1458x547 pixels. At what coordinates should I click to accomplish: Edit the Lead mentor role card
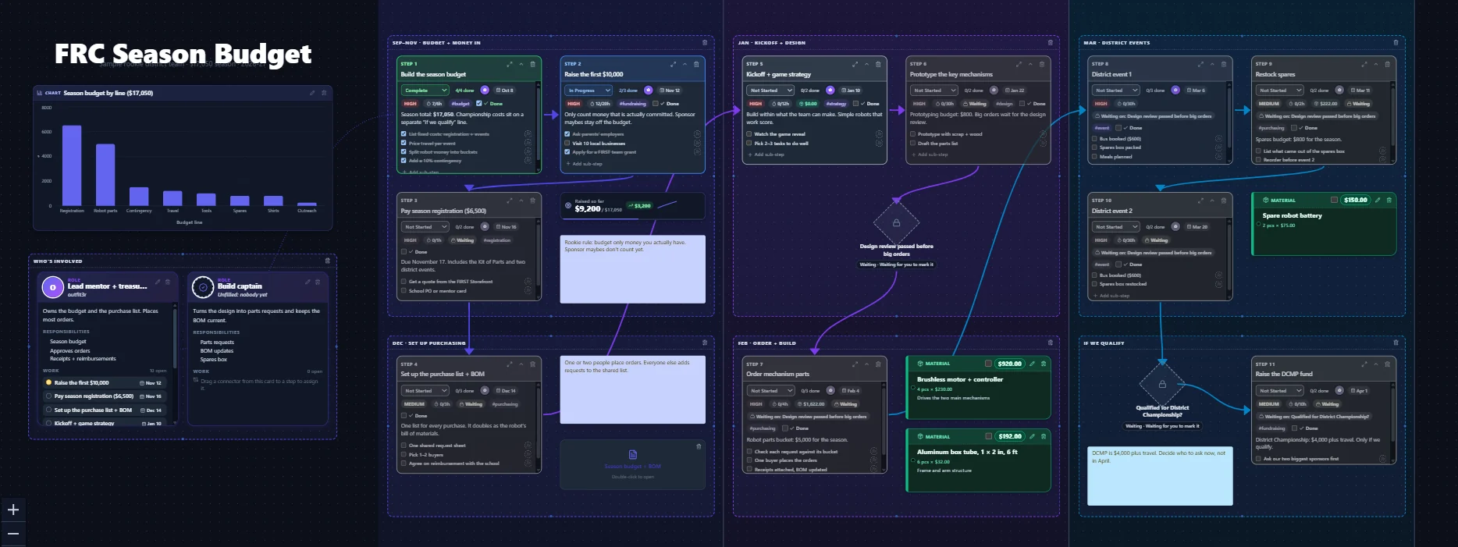[158, 282]
